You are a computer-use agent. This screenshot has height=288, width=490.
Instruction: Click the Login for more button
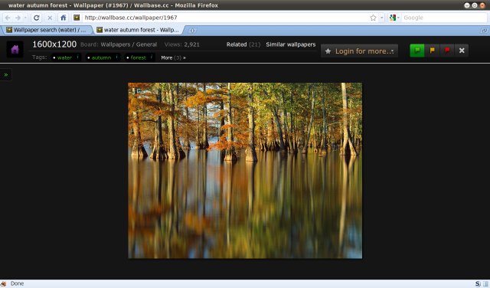359,51
